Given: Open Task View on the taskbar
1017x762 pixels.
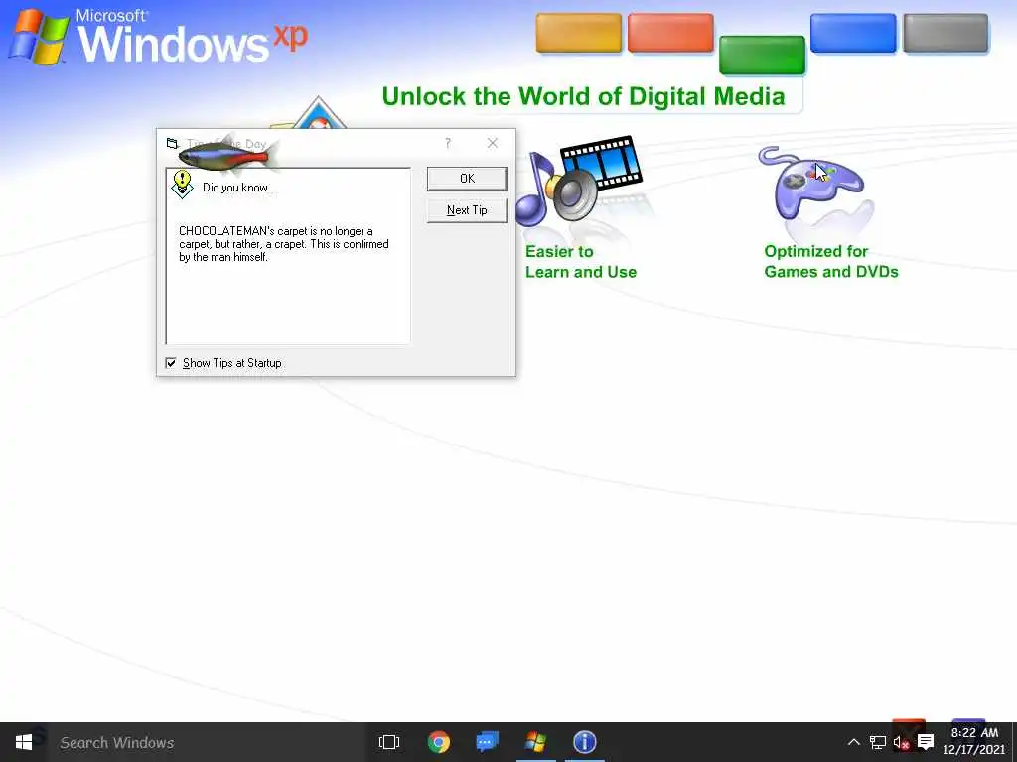Looking at the screenshot, I should (389, 742).
